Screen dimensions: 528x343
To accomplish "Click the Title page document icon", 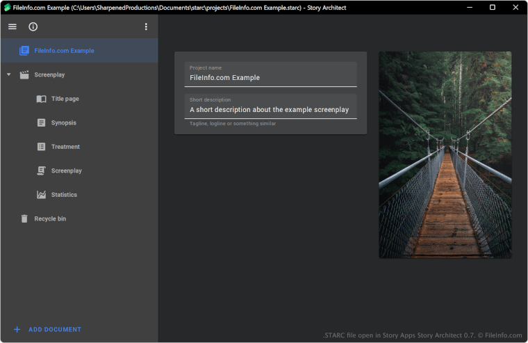I will point(42,99).
